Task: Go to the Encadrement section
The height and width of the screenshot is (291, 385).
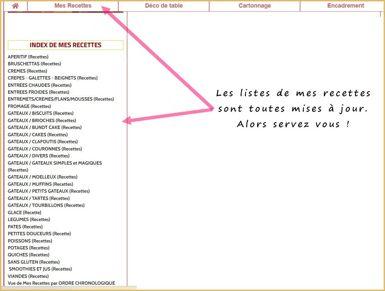Action: (x=345, y=6)
